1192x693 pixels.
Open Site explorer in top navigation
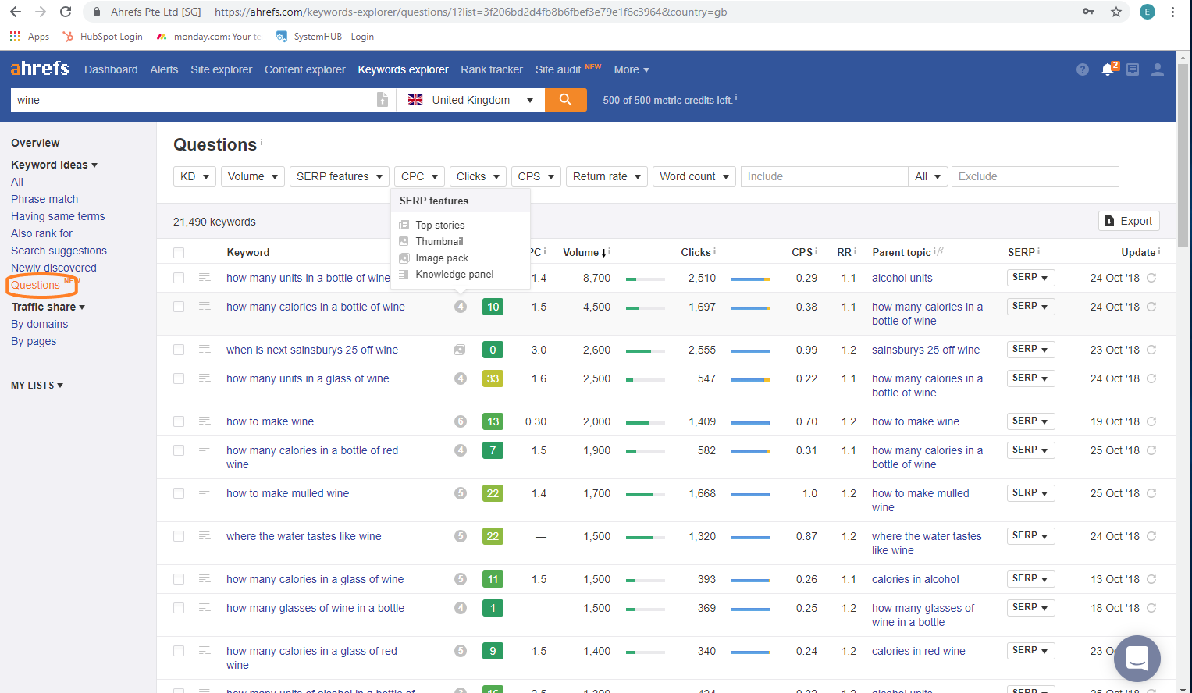[221, 69]
